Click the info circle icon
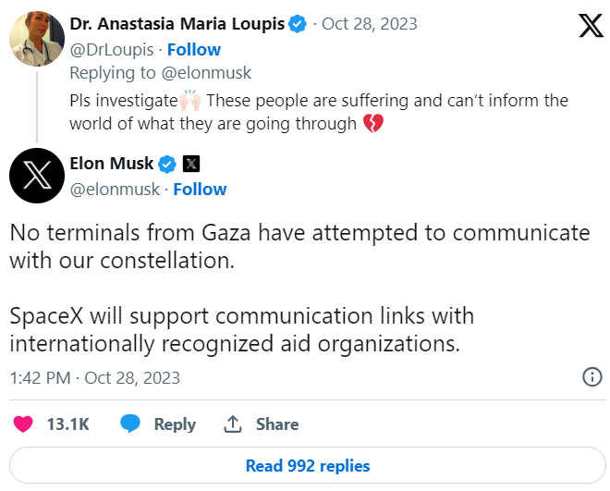Image resolution: width=610 pixels, height=491 pixels. click(x=592, y=376)
